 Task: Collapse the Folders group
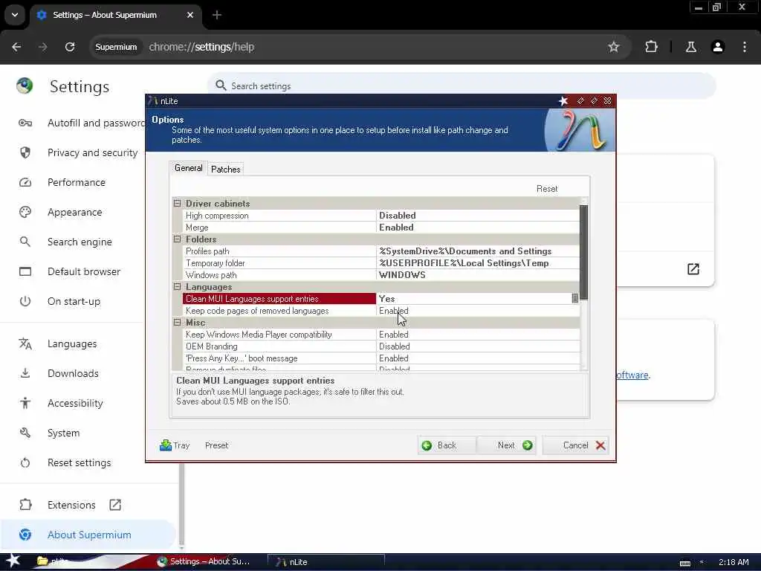[177, 239]
